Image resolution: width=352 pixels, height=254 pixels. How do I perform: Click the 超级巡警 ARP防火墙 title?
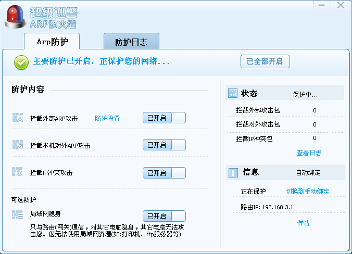tap(54, 18)
